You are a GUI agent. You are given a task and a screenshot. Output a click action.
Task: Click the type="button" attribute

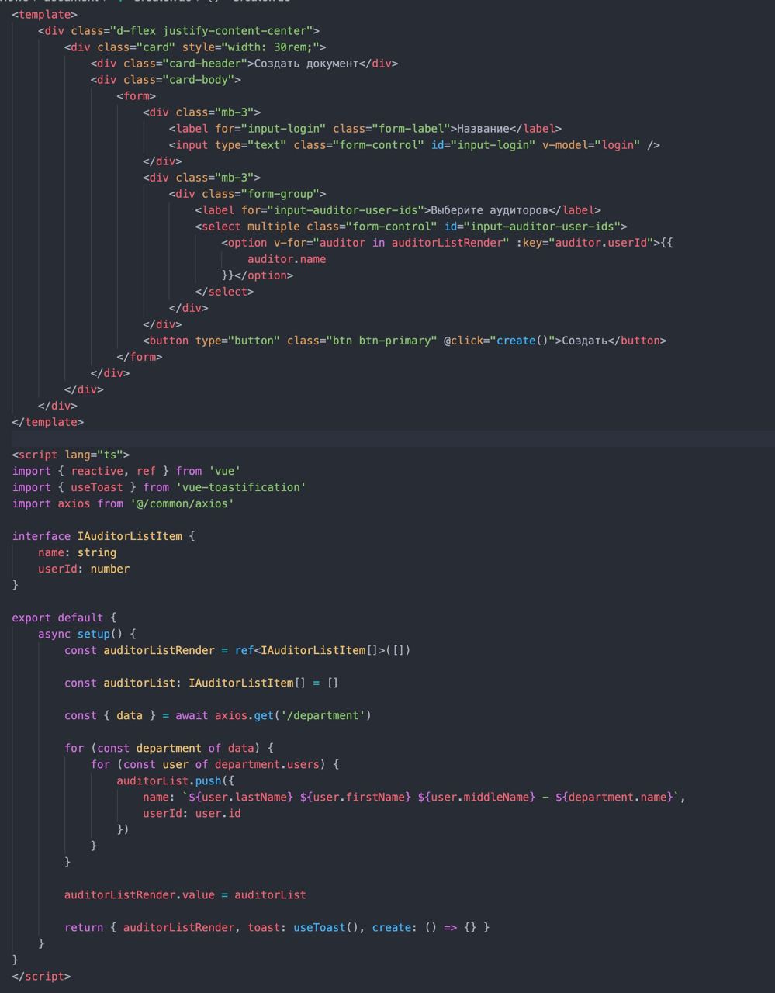(237, 340)
